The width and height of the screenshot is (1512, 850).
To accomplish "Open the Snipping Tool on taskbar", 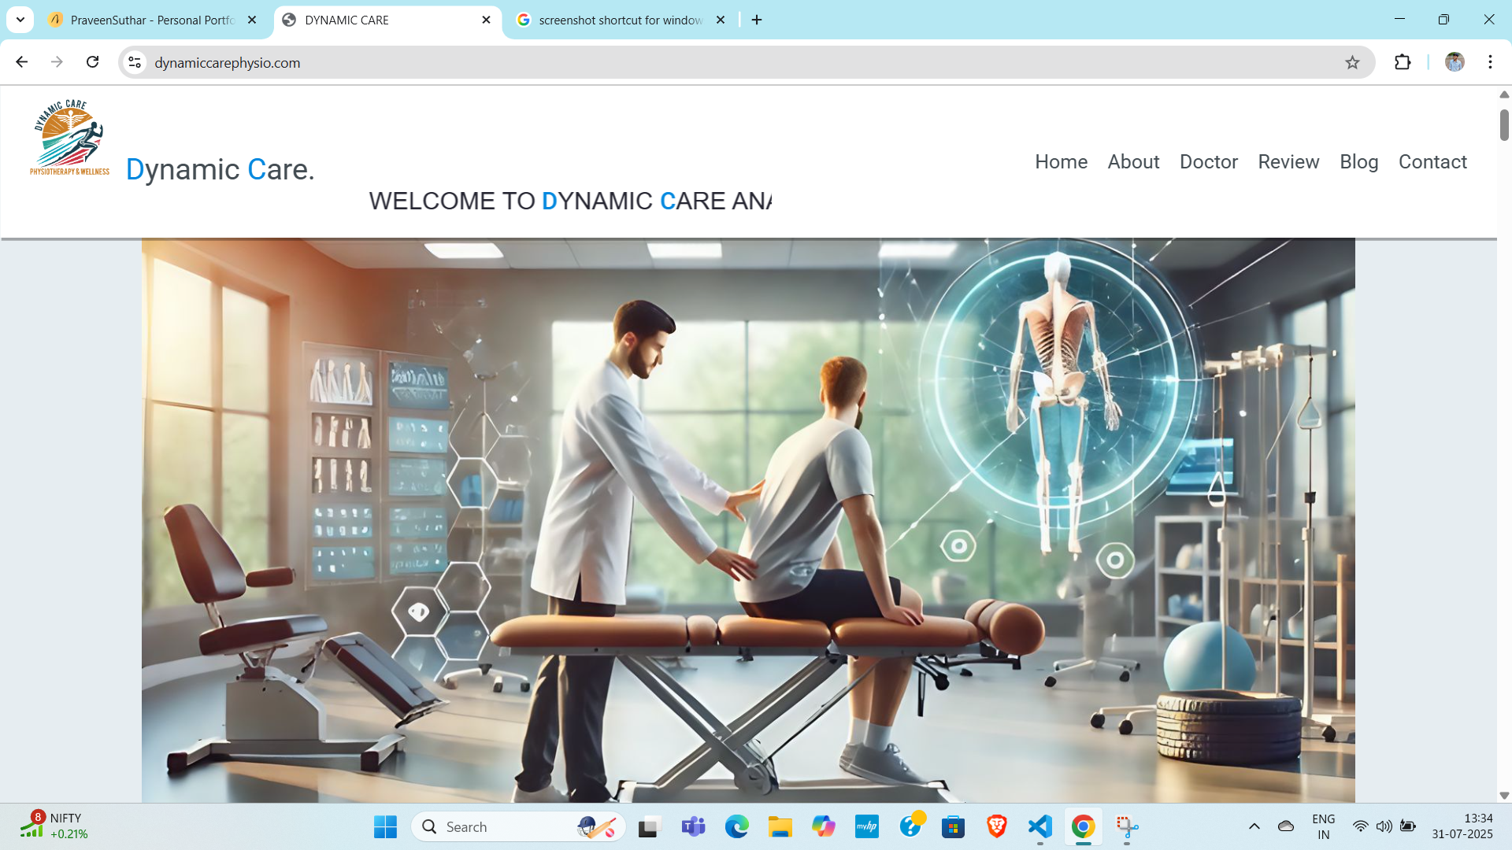I will 1127,826.
